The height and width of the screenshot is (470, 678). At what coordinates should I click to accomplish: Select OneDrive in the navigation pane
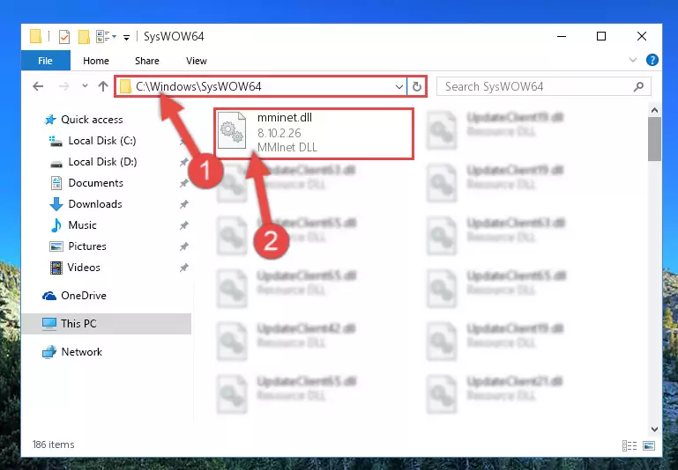tap(84, 295)
